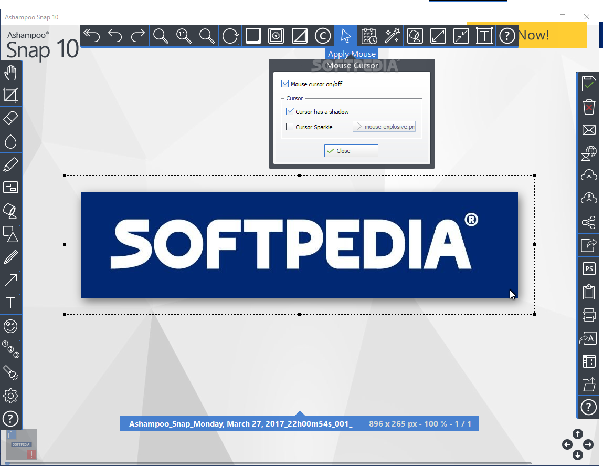Click the share nodes icon
The width and height of the screenshot is (603, 466).
coord(589,222)
